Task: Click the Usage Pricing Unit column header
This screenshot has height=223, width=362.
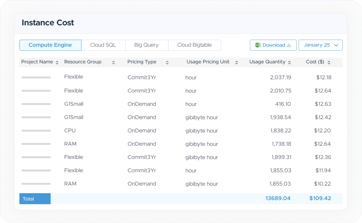Action: click(x=208, y=62)
